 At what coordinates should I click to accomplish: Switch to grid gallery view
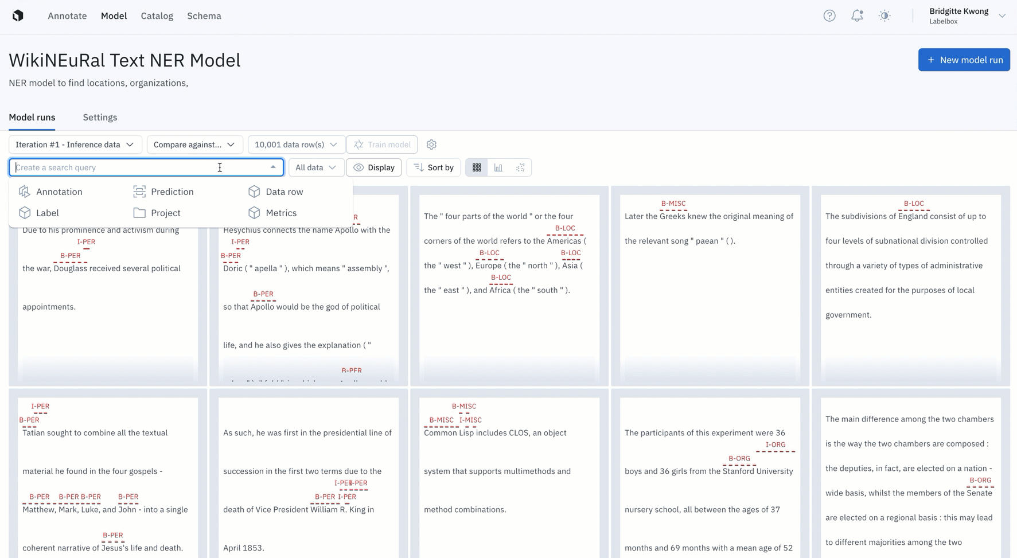pyautogui.click(x=477, y=167)
